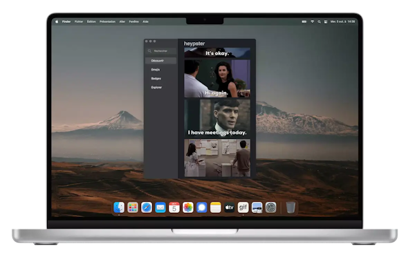Open the Calendar dock icon
Screen dimensions: 415x266
[174, 207]
